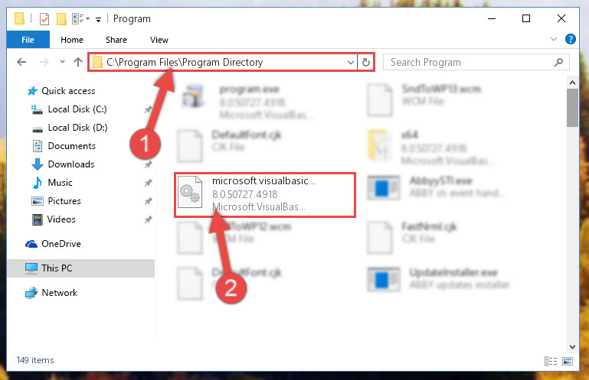Viewport: 589px width, 380px height.
Task: Minimize the Program window
Action: click(491, 18)
